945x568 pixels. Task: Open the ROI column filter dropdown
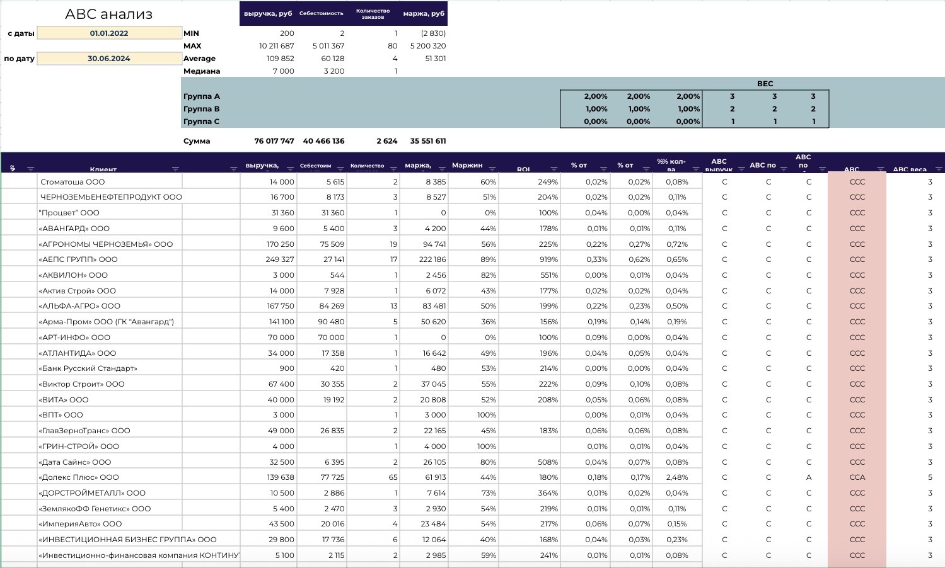pyautogui.click(x=554, y=169)
